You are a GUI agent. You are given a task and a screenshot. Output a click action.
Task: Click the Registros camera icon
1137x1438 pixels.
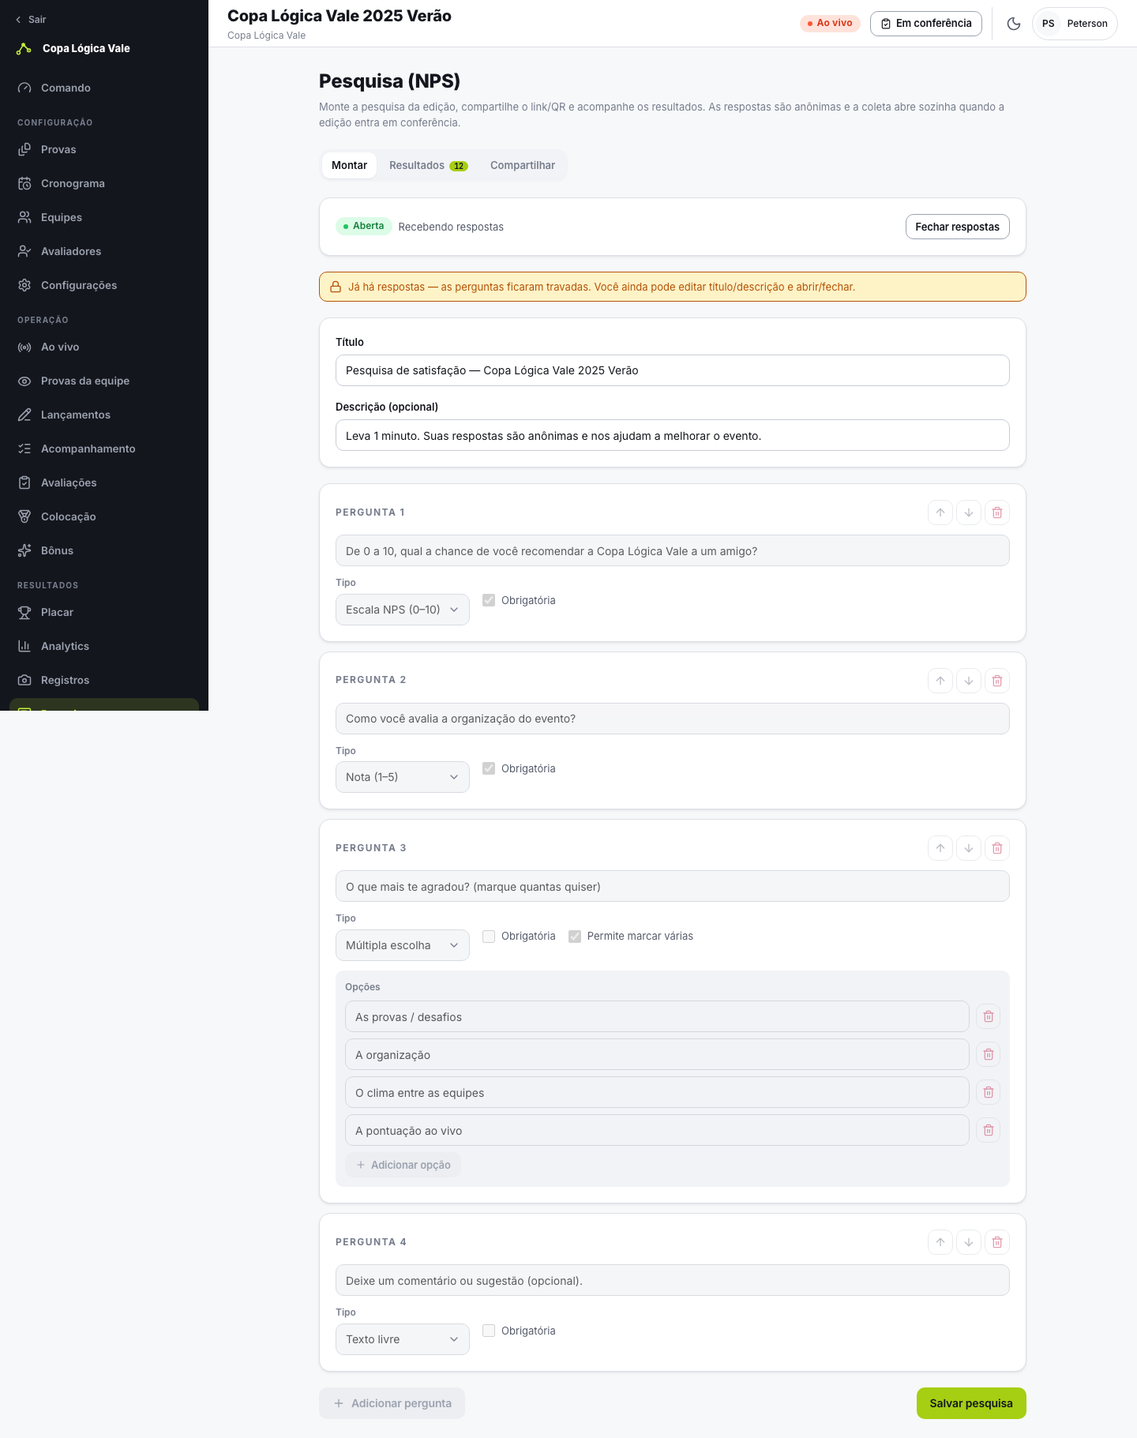pos(24,680)
